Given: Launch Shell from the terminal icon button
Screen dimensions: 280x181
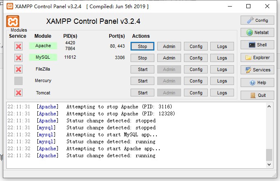Looking at the screenshot, I should [x=257, y=45].
